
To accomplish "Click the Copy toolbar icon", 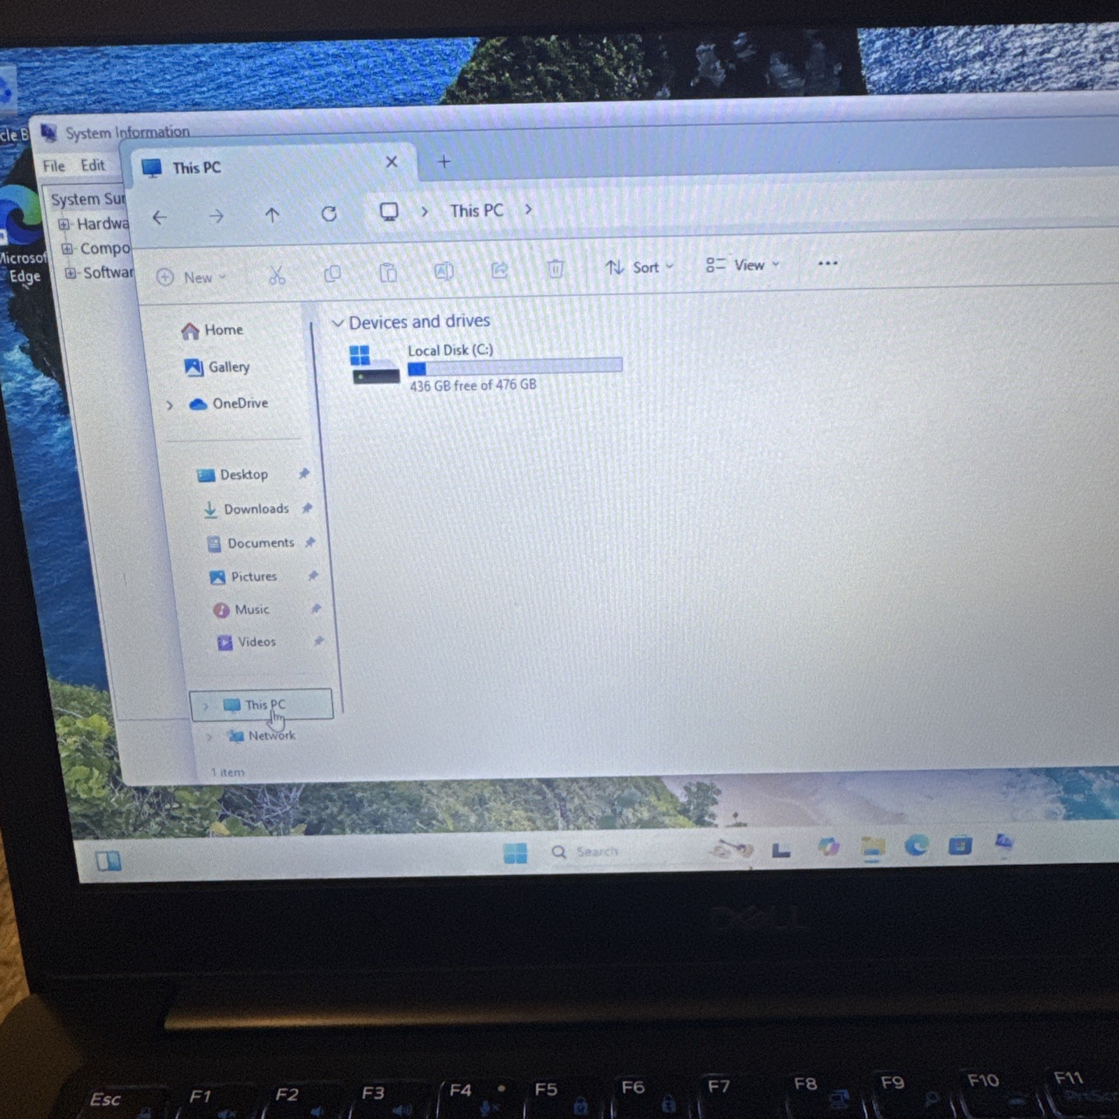I will (x=332, y=273).
